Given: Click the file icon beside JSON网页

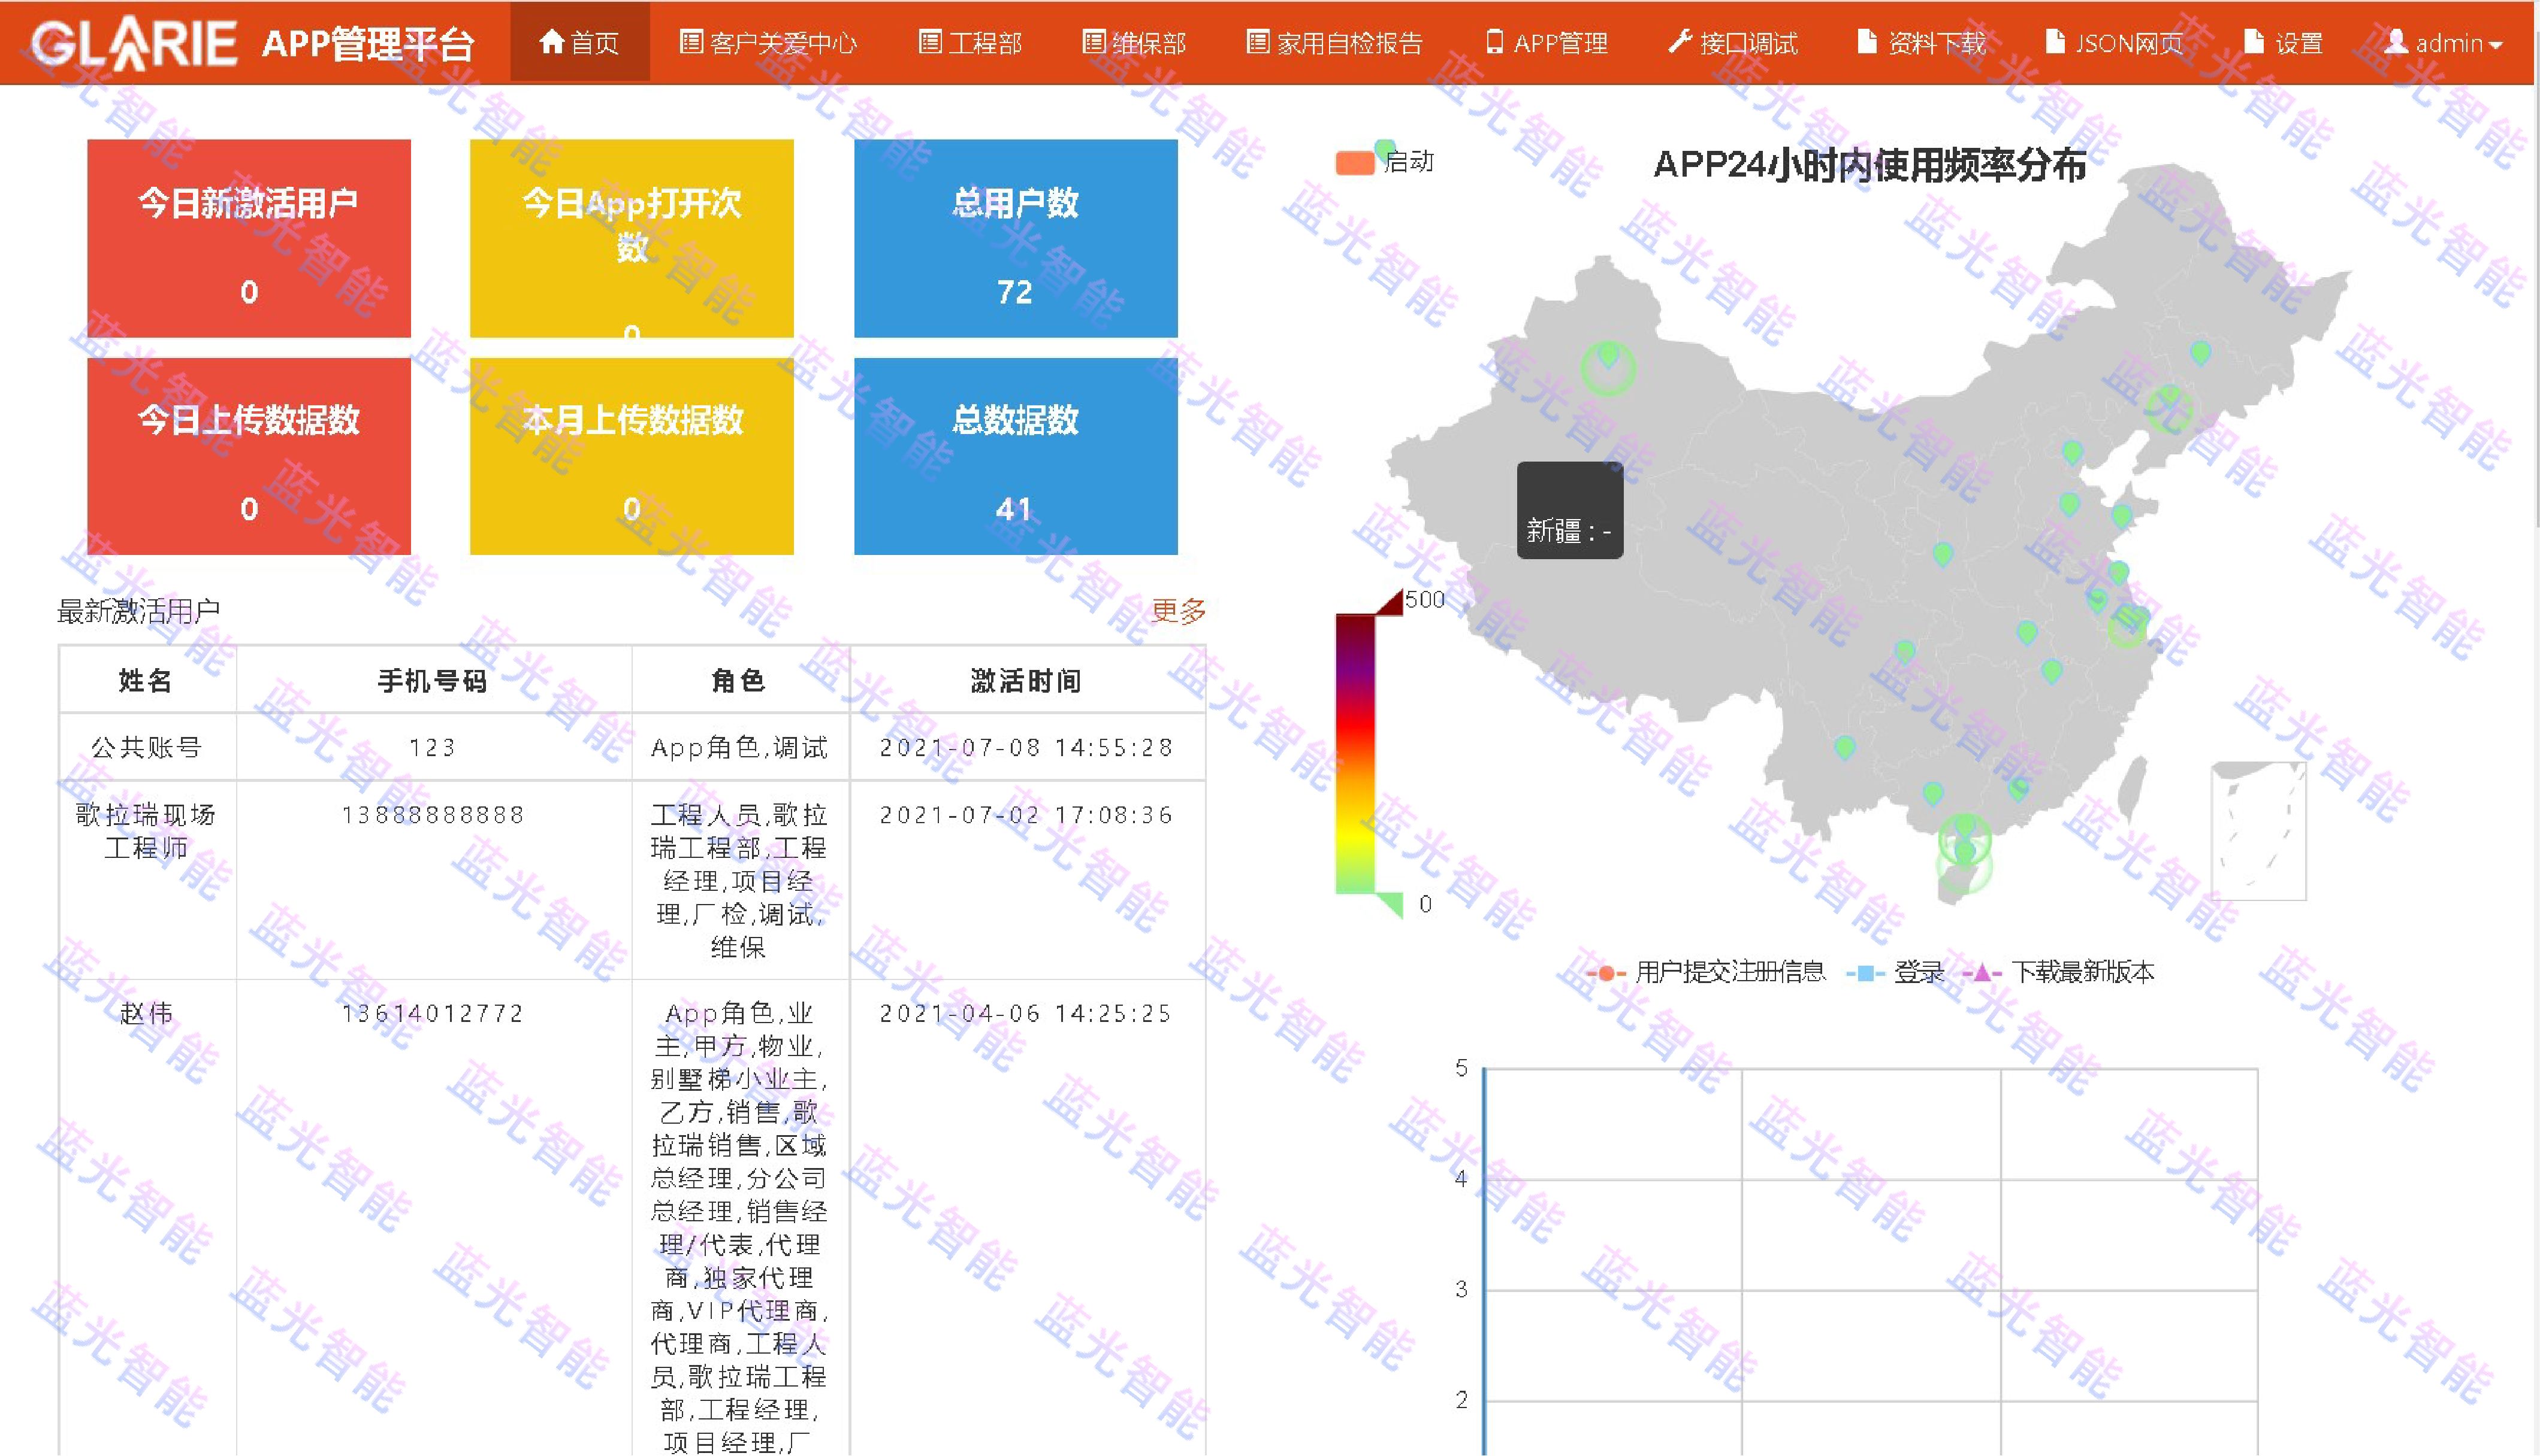Looking at the screenshot, I should pyautogui.click(x=2055, y=42).
